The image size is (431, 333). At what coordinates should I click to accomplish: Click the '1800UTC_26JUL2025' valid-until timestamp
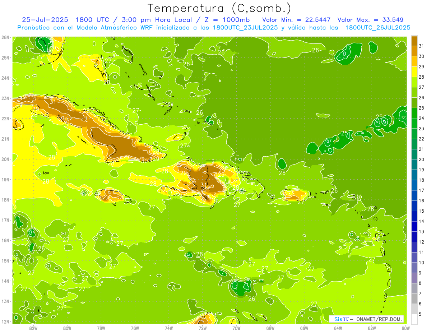(378, 28)
